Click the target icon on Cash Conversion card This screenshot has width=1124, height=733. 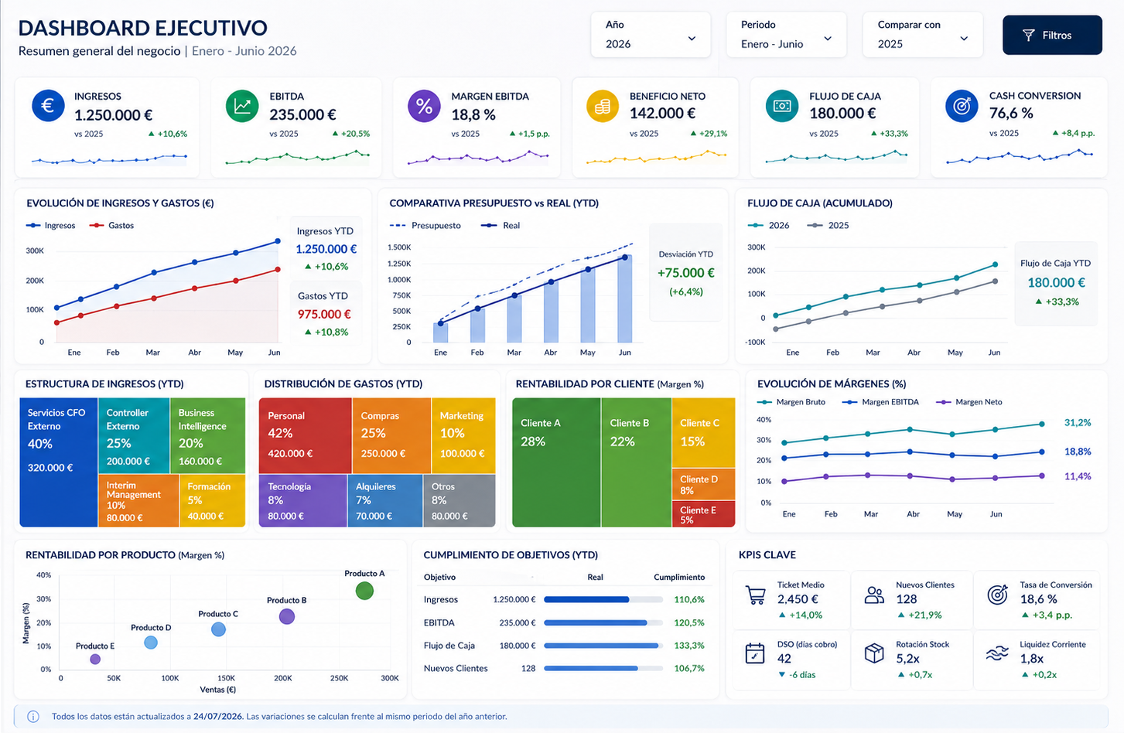962,105
